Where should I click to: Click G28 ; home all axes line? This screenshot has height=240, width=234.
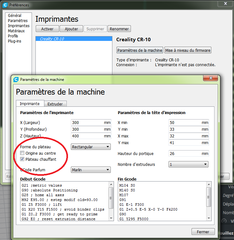(x=43, y=195)
